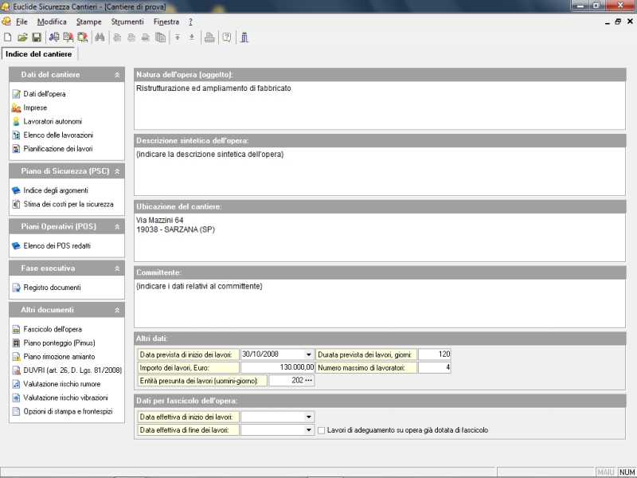Collapse the Altri documenti panel
The width and height of the screenshot is (637, 478).
117,310
